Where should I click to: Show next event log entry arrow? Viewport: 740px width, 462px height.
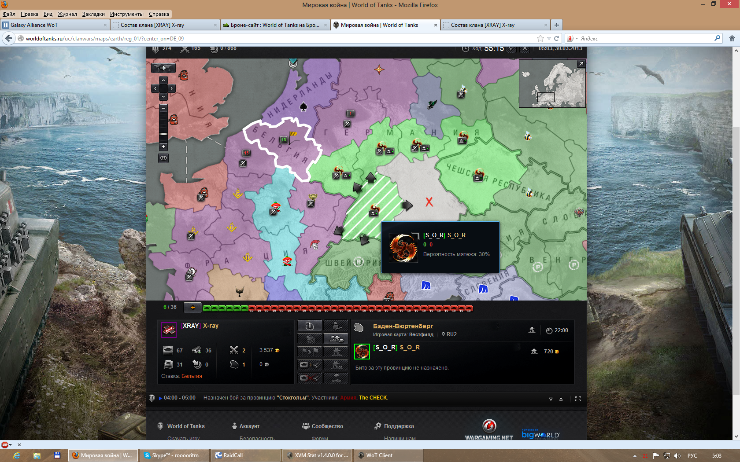(x=551, y=399)
